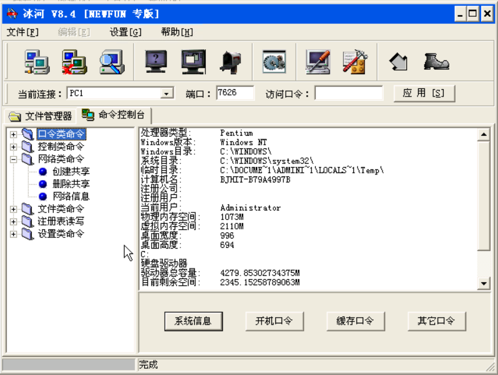
Task: Switch to the 文件管理器 tab
Action: pyautogui.click(x=41, y=116)
